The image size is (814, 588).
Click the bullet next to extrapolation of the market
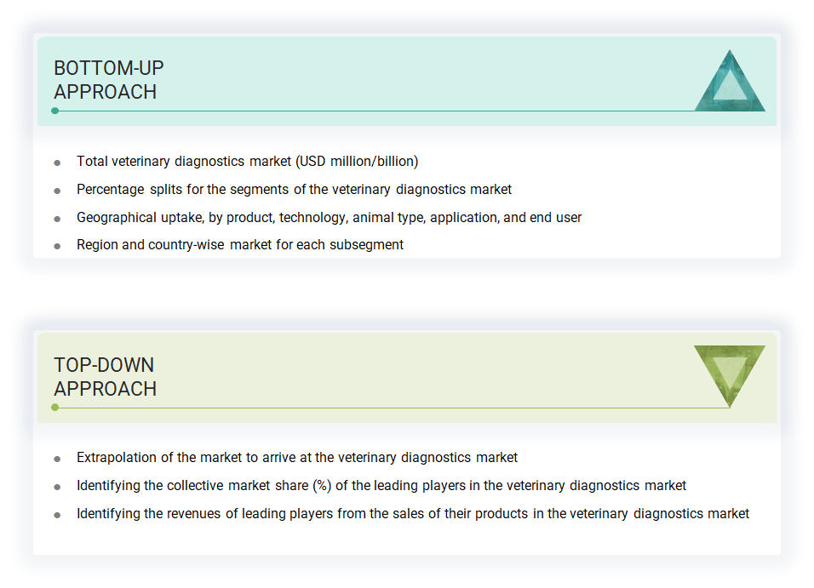[x=58, y=457]
